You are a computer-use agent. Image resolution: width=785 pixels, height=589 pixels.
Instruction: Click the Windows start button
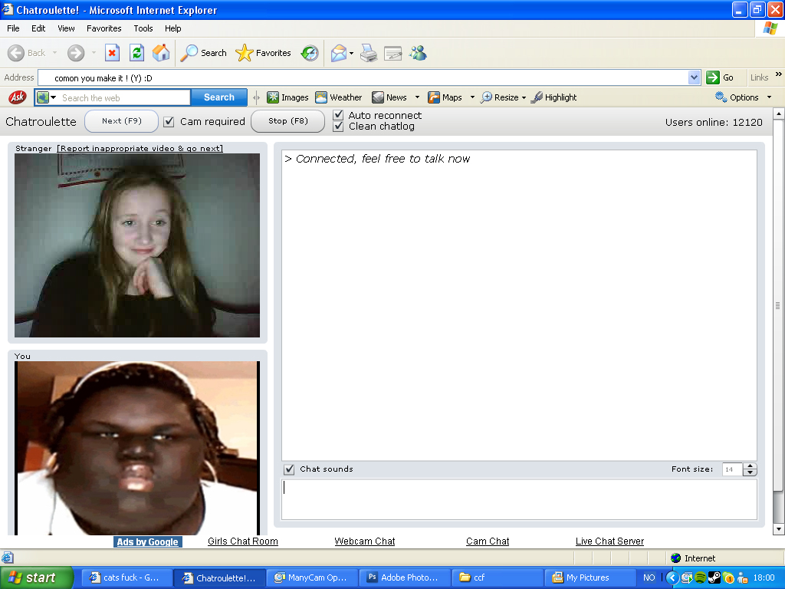point(37,578)
